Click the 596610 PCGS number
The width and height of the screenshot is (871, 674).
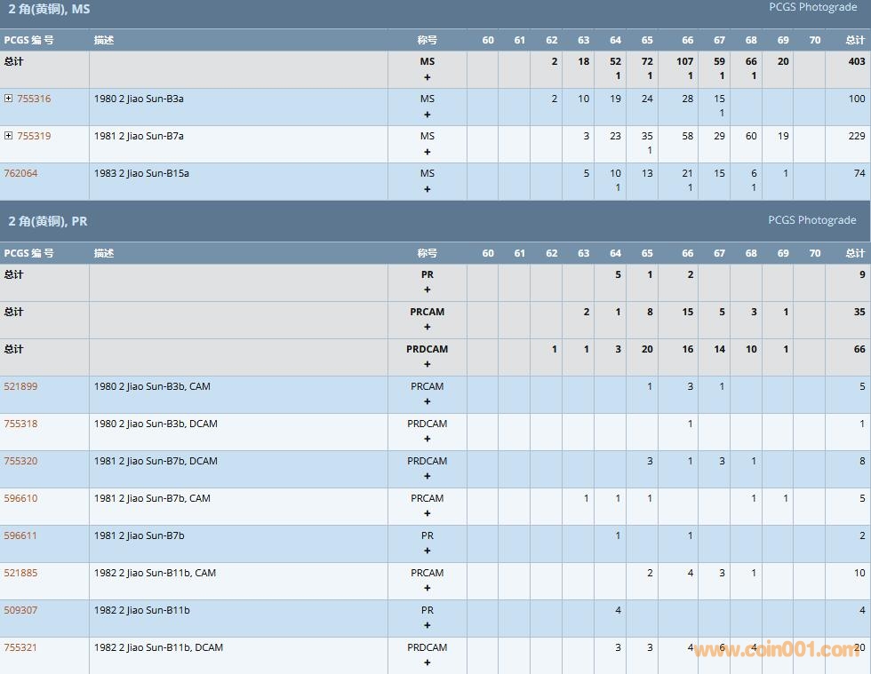tap(21, 498)
